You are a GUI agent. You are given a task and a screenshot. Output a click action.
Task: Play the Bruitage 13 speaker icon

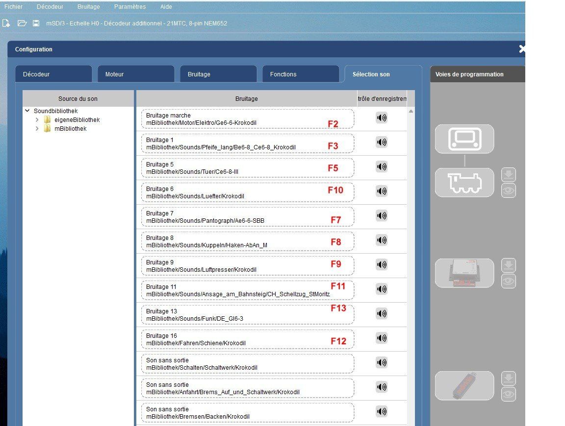[382, 313]
